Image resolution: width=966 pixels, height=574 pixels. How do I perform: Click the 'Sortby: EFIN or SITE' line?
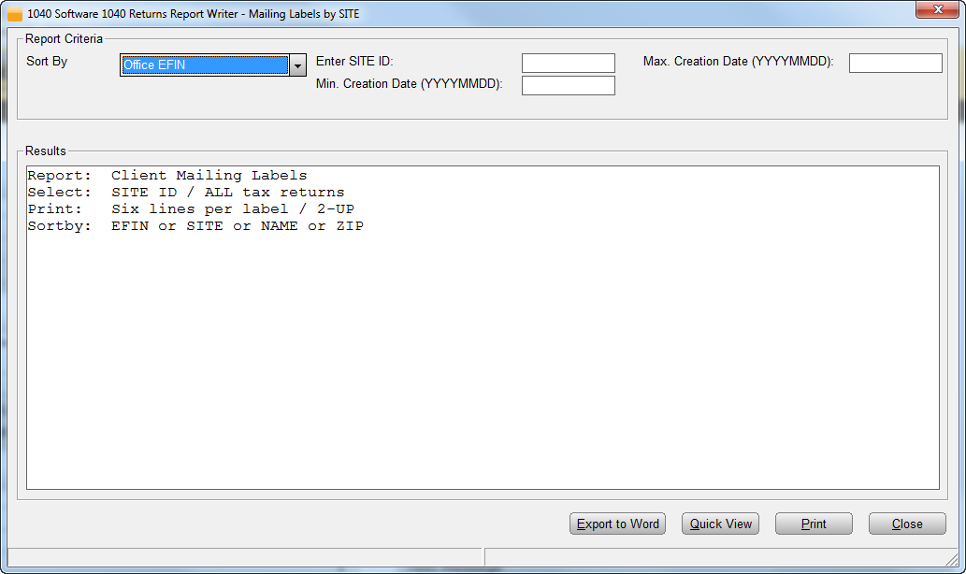pos(195,226)
